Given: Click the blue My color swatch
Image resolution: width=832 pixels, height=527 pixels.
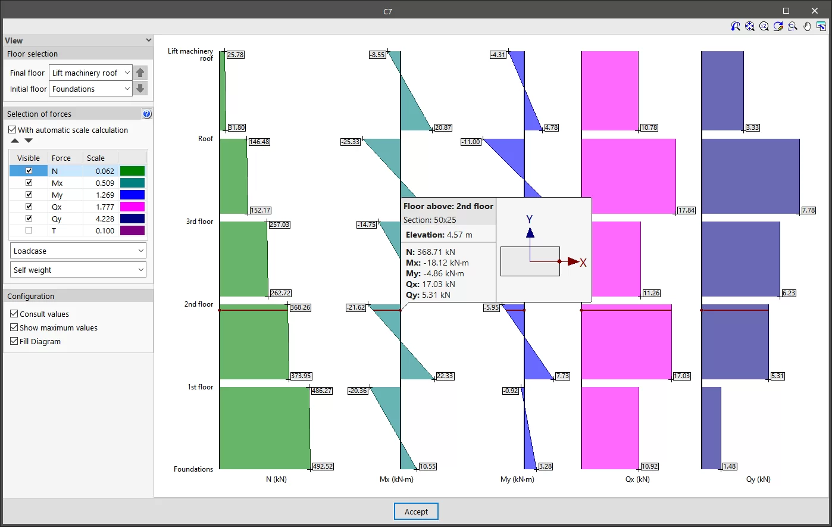Looking at the screenshot, I should tap(132, 195).
